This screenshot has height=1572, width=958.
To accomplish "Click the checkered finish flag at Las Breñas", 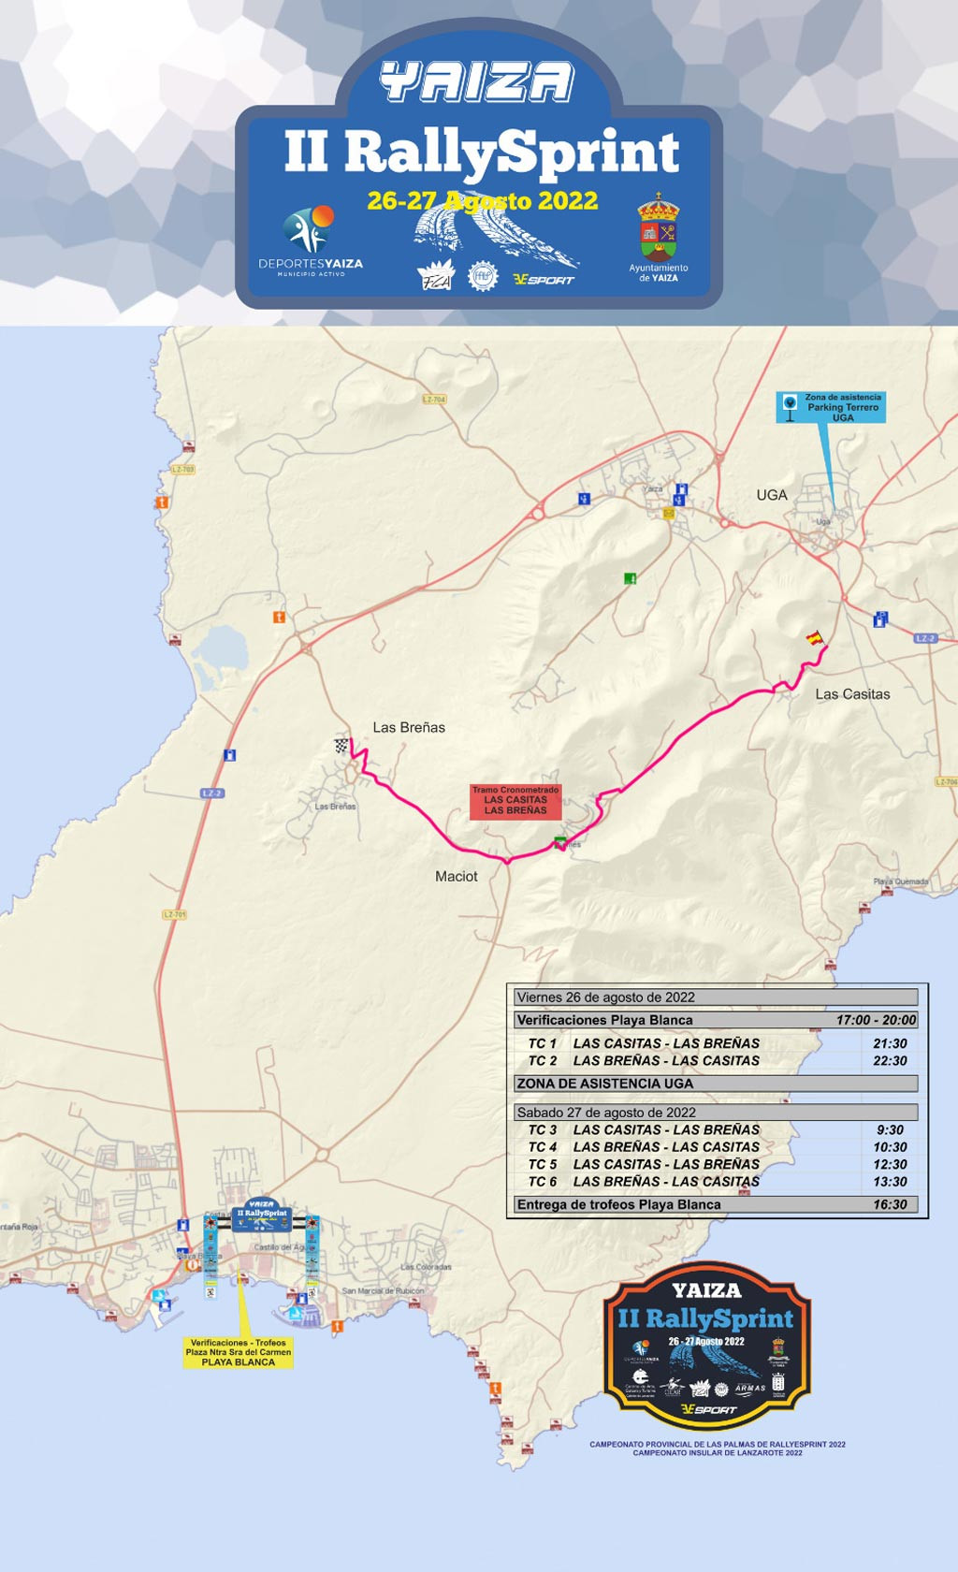I will point(341,746).
